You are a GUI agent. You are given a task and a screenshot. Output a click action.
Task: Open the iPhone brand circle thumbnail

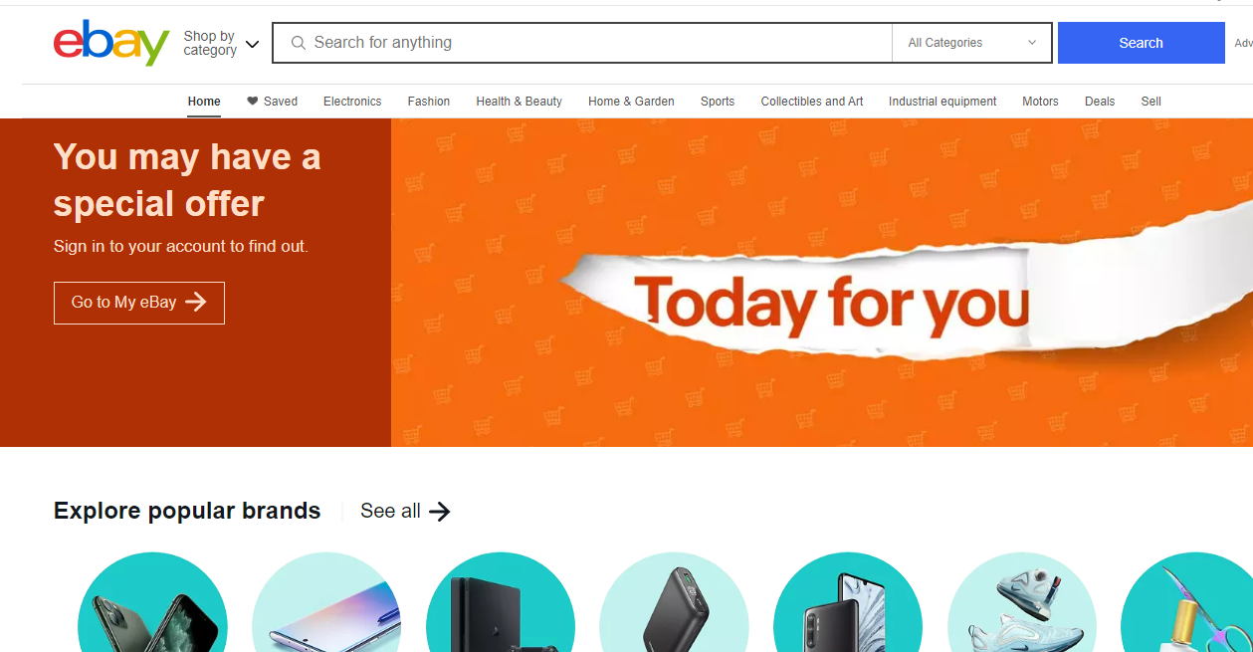[152, 602]
